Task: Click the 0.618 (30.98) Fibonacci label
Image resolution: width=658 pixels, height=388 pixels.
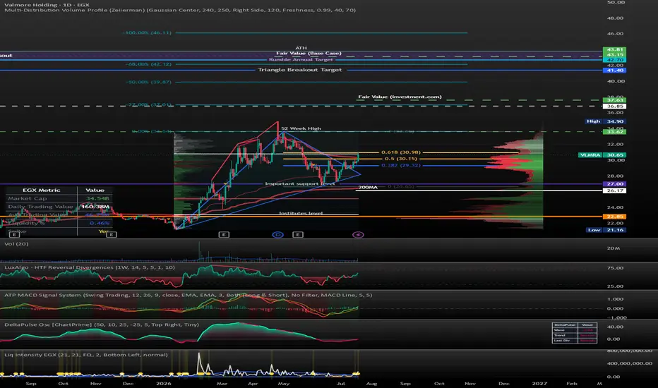Action: coord(401,152)
